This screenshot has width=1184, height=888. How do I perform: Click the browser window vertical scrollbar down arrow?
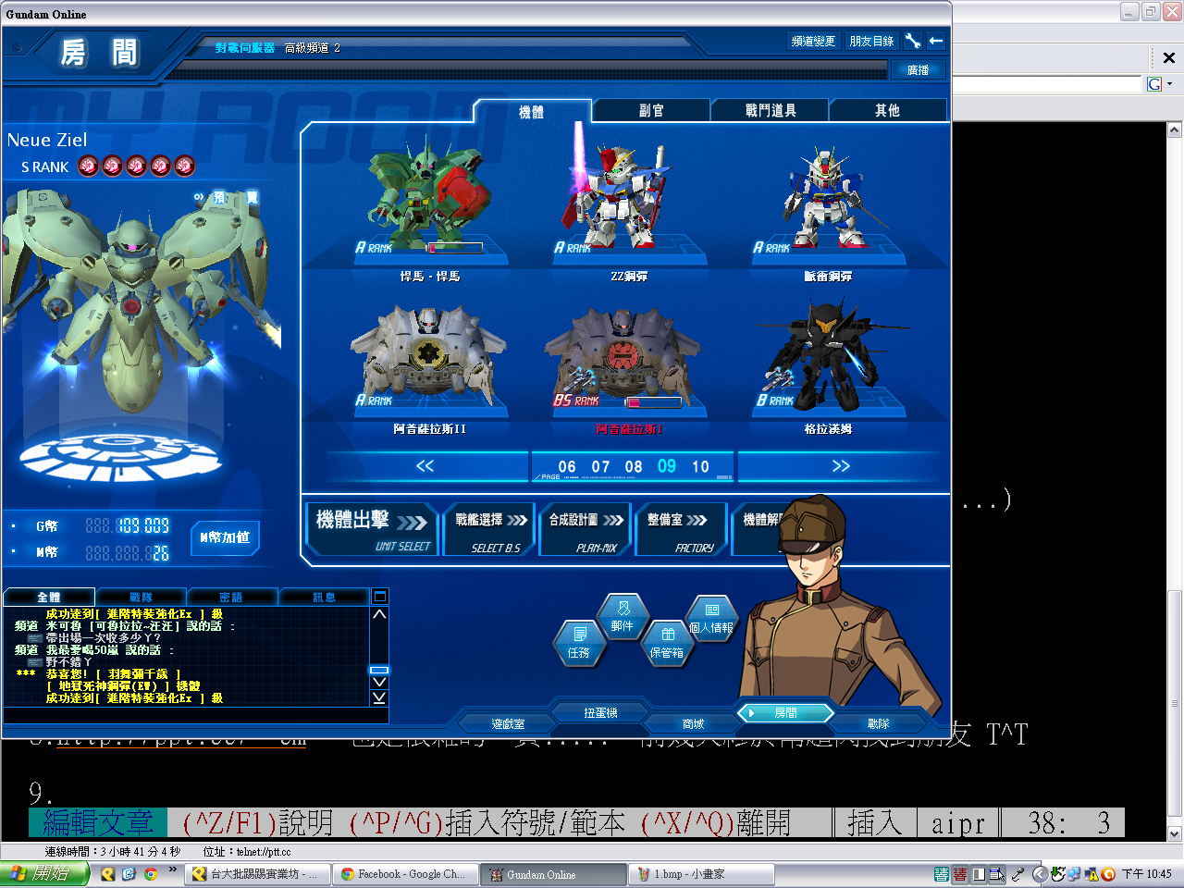pyautogui.click(x=1175, y=833)
